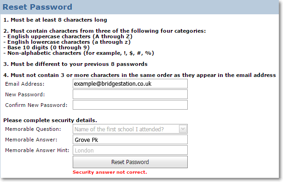
Task: Open the Memorable Question dropdown arrow
Action: click(x=183, y=129)
